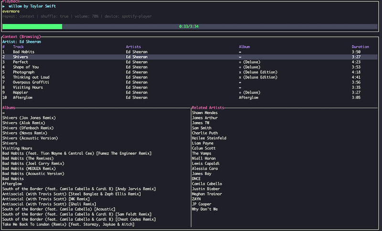Open related artist Hailee Steinfeld
Screen dimensions: 382x231
click(x=209, y=138)
